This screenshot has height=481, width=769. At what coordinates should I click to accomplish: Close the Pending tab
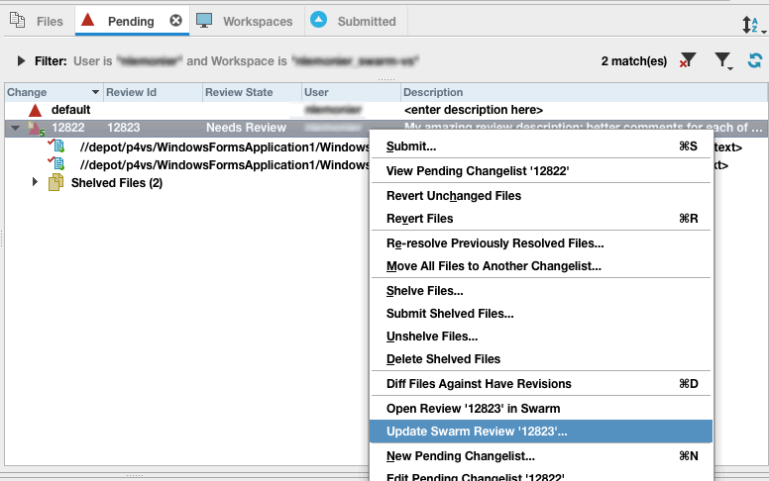click(x=175, y=21)
